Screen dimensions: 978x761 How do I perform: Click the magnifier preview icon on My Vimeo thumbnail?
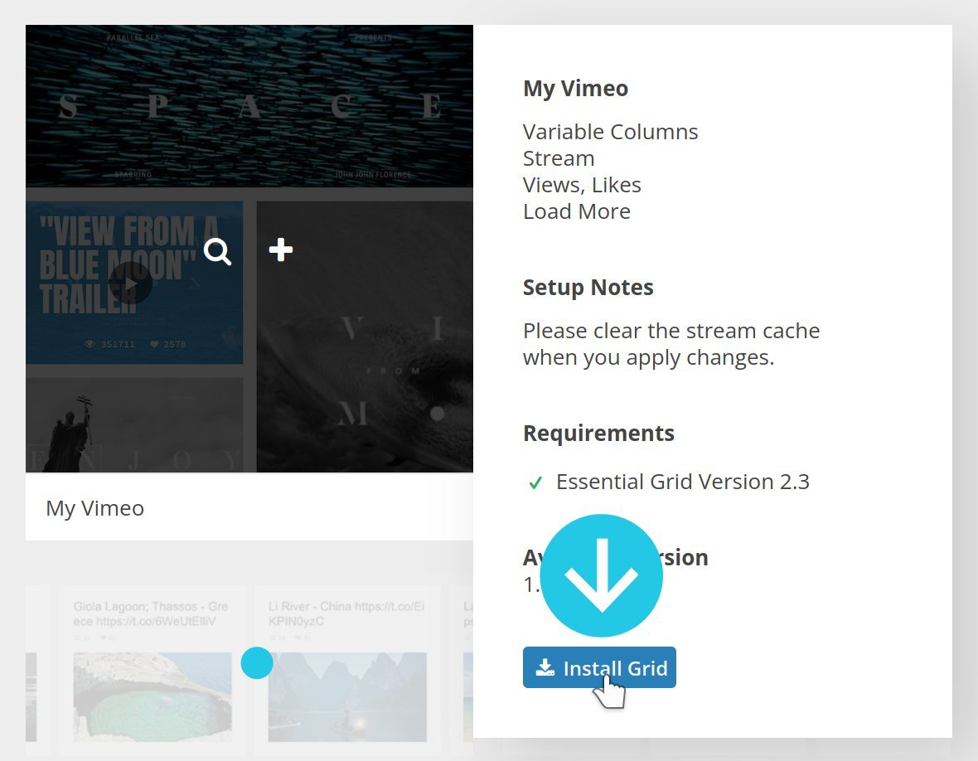[x=218, y=252]
